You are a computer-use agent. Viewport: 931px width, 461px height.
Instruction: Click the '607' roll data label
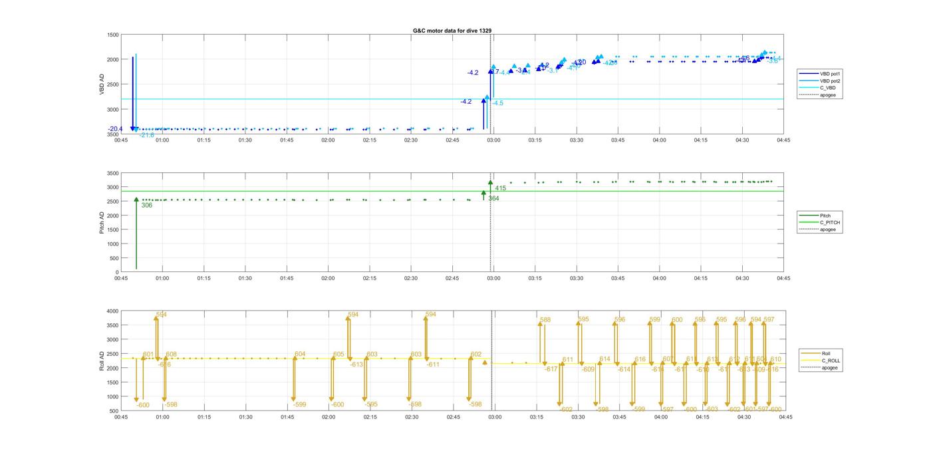point(667,359)
